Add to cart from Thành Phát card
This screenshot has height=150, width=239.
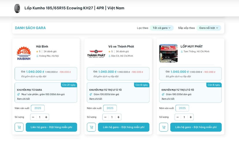(91, 127)
